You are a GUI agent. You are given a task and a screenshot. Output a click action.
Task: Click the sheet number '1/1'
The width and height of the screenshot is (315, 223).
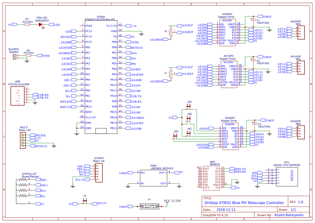293,210
